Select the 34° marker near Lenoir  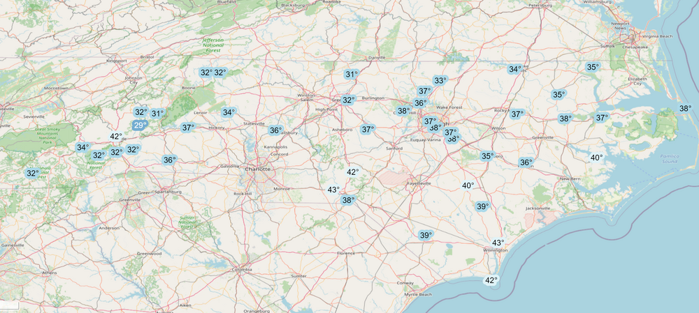click(228, 112)
